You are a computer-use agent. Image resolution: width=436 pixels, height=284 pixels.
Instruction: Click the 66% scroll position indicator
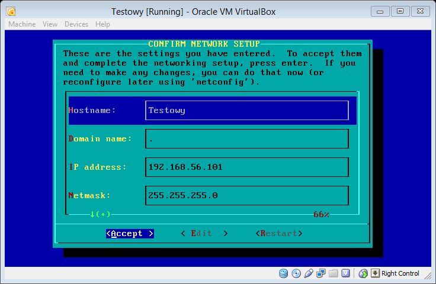pyautogui.click(x=322, y=214)
